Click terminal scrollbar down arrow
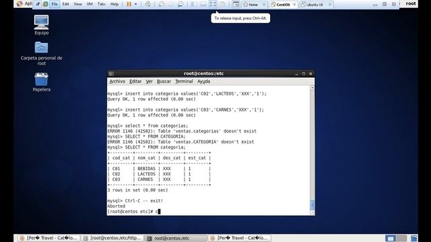431x242 pixels. click(312, 212)
